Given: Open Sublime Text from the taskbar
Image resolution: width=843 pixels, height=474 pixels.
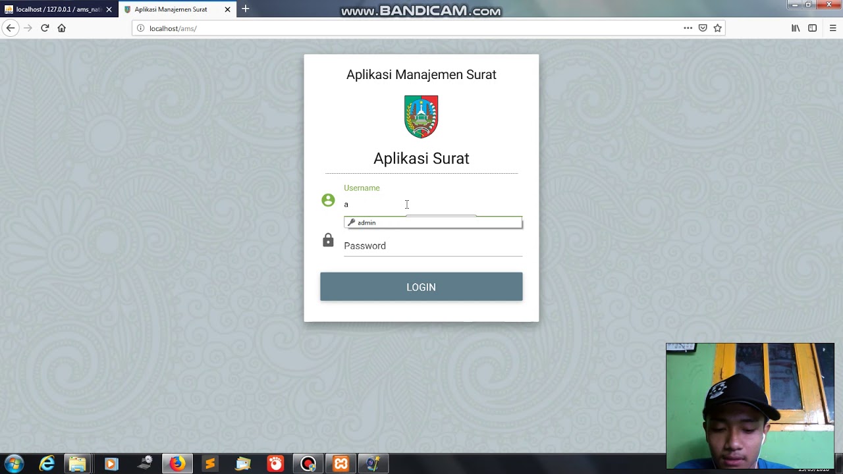Looking at the screenshot, I should (210, 464).
